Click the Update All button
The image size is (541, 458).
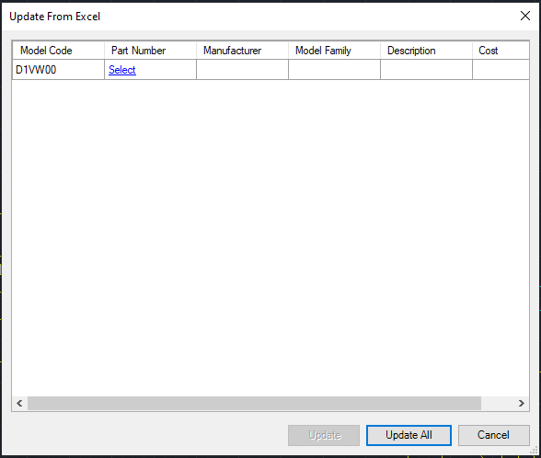click(409, 435)
